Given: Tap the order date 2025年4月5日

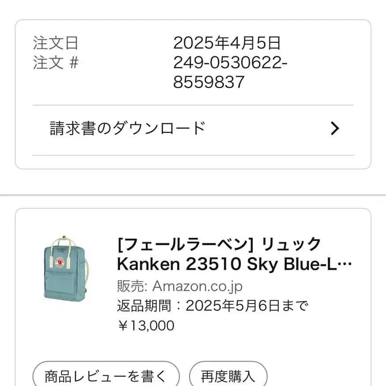Looking at the screenshot, I should (x=227, y=43).
